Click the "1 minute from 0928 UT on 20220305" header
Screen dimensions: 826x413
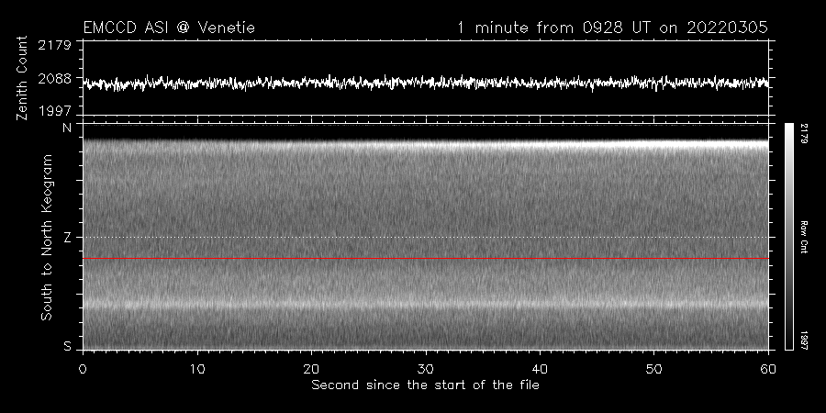612,28
